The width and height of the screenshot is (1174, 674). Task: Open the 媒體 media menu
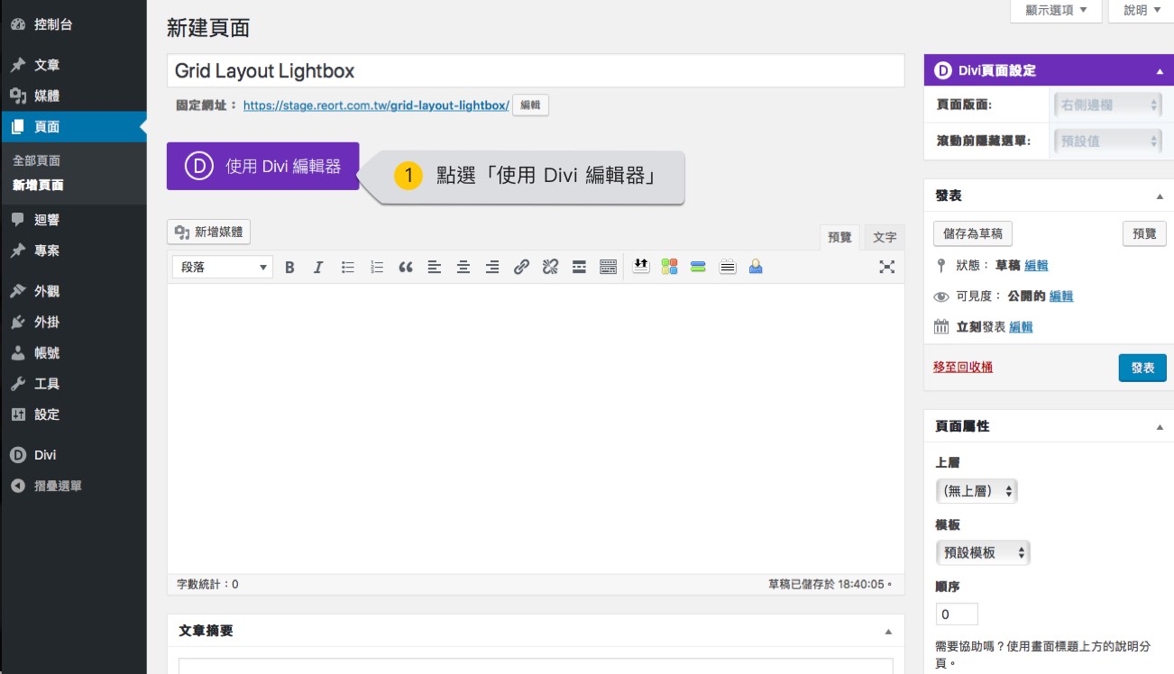[73, 96]
